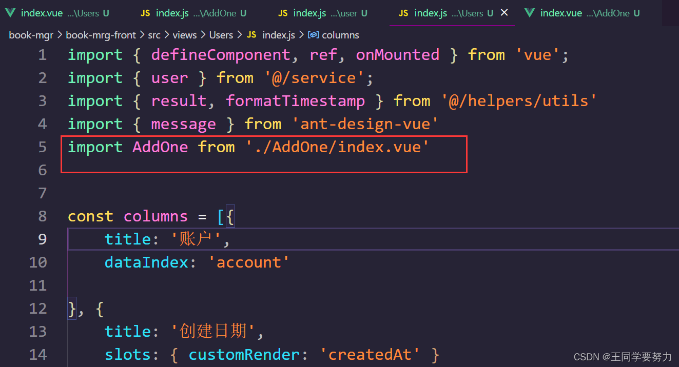Click the book-mrg-front breadcrumb entry
This screenshot has height=367, width=679.
click(x=101, y=35)
